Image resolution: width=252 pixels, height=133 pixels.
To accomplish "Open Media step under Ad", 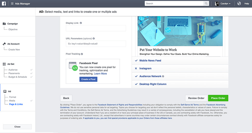I will [x=12, y=101].
